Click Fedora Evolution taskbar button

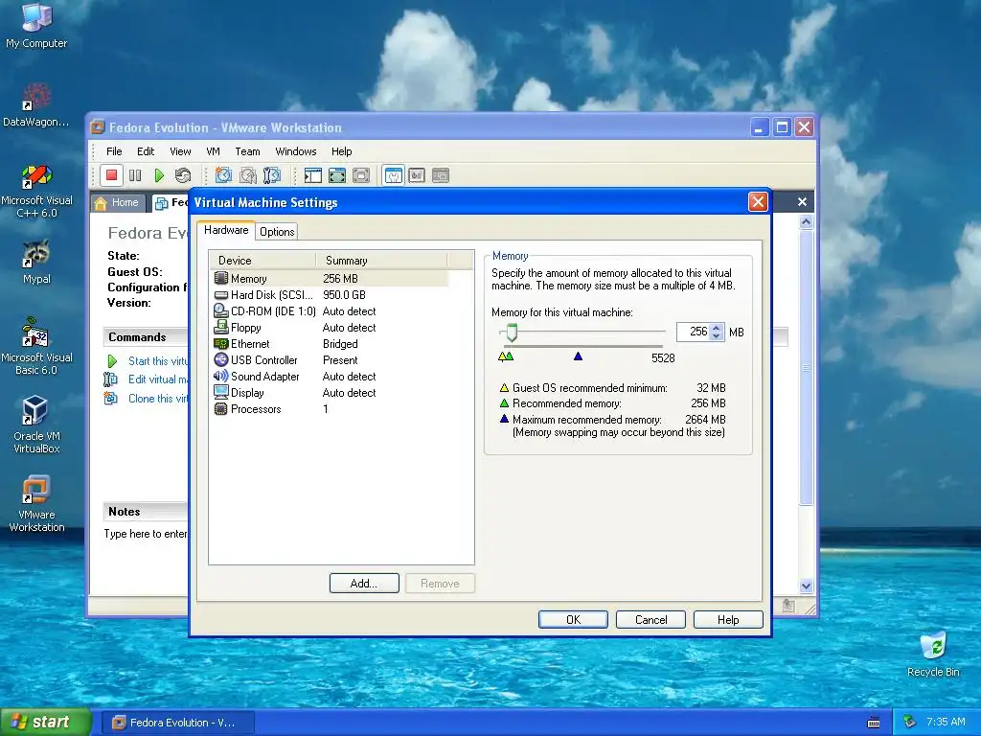pyautogui.click(x=177, y=723)
